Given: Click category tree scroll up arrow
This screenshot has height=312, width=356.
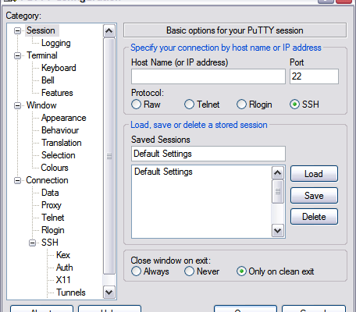Looking at the screenshot, I should point(109,31).
